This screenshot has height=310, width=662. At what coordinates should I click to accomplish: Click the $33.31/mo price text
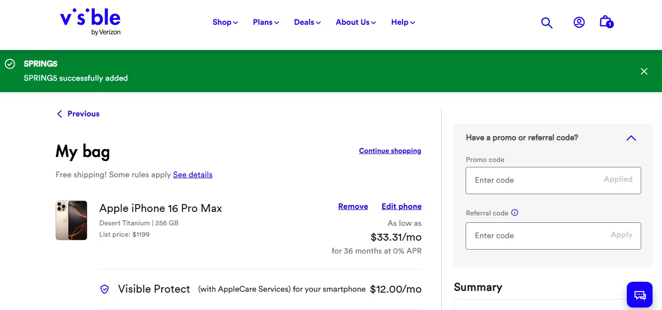(x=396, y=237)
